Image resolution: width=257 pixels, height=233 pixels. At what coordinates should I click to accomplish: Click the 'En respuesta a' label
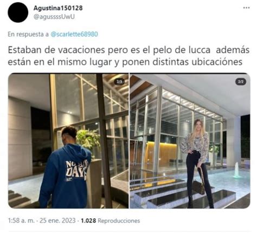[28, 34]
